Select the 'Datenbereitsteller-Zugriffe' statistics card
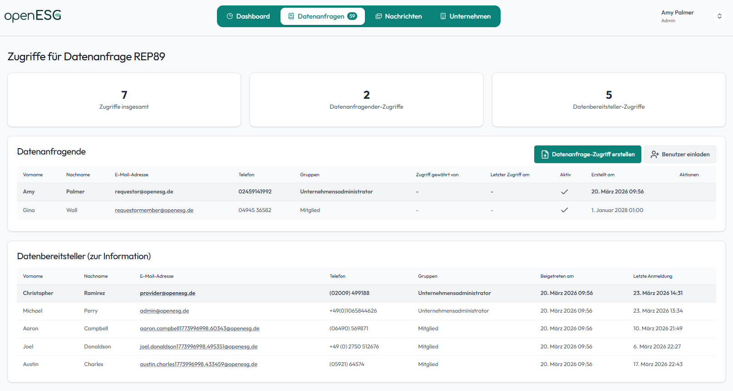Image resolution: width=733 pixels, height=391 pixels. pos(608,100)
